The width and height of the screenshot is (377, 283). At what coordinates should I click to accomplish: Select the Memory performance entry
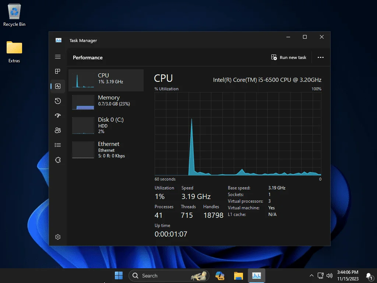(106, 102)
